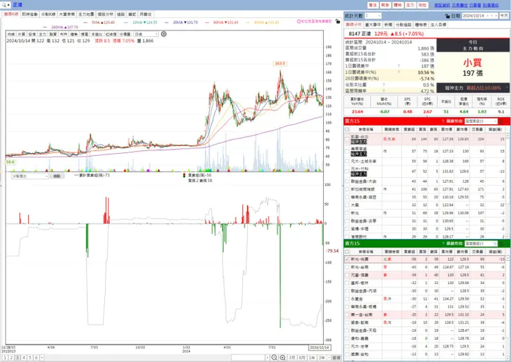Screen dimensions: 511x362
Task: Click the 3年 range button
Action: pyautogui.click(x=322, y=357)
